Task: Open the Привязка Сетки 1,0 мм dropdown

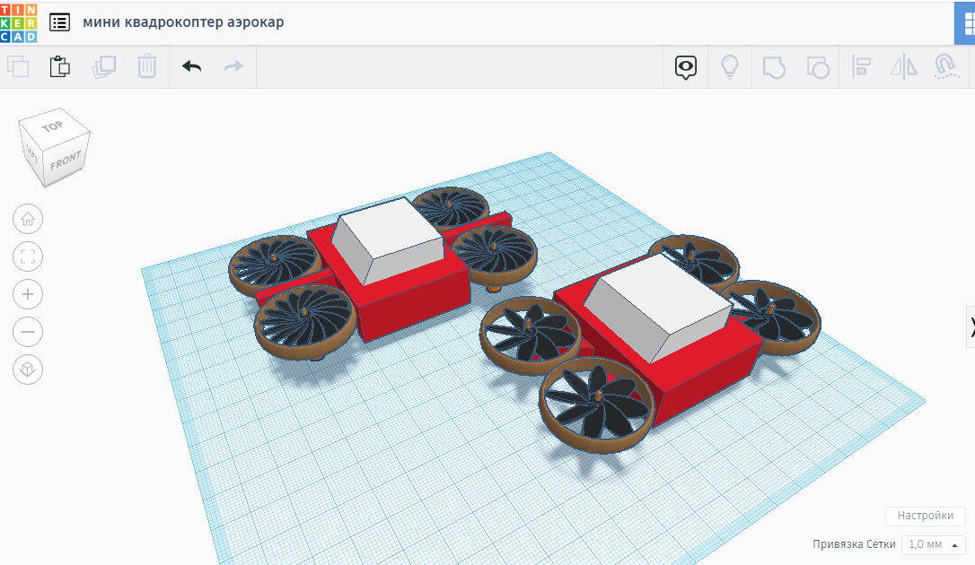Action: [934, 544]
